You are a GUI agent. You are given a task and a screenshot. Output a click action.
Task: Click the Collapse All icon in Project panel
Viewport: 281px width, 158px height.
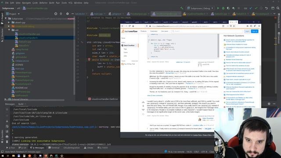[61, 14]
